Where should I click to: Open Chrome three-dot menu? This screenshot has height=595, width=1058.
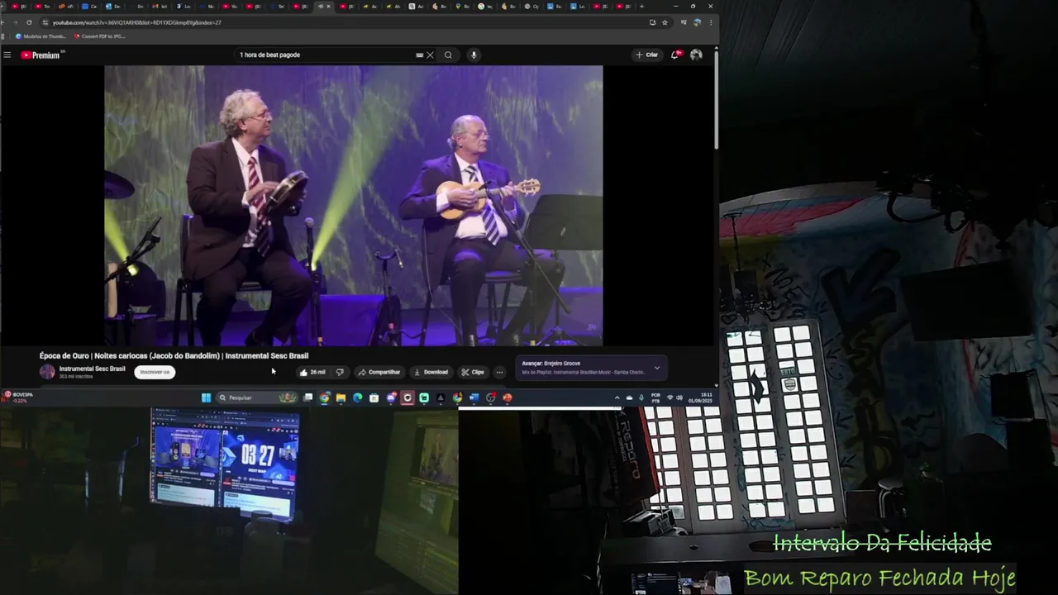click(x=711, y=22)
